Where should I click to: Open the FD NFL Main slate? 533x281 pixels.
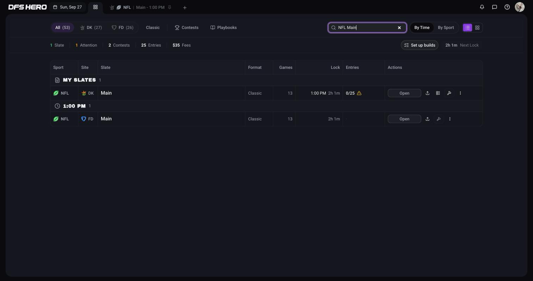(404, 119)
